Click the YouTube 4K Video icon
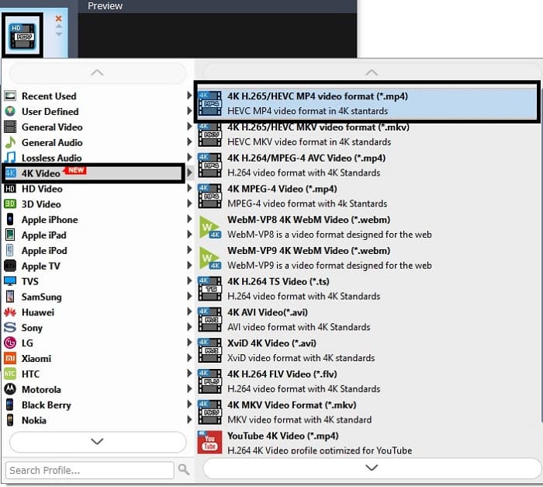The height and width of the screenshot is (487, 543). click(209, 442)
